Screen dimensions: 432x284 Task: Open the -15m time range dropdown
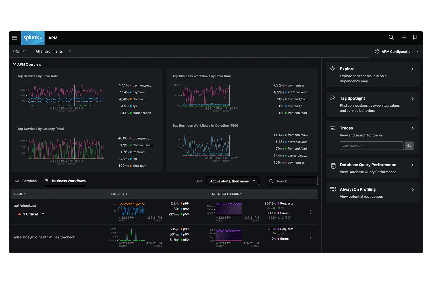pyautogui.click(x=18, y=51)
